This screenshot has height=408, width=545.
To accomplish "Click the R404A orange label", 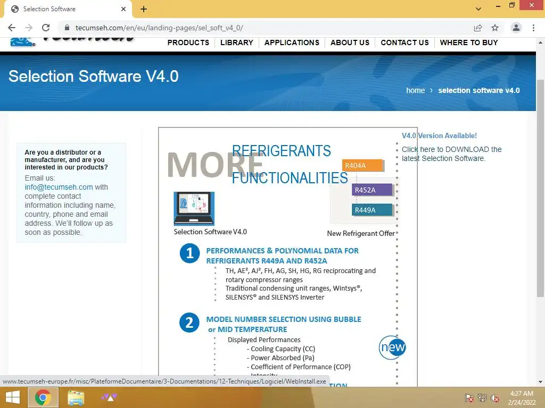I will point(363,166).
